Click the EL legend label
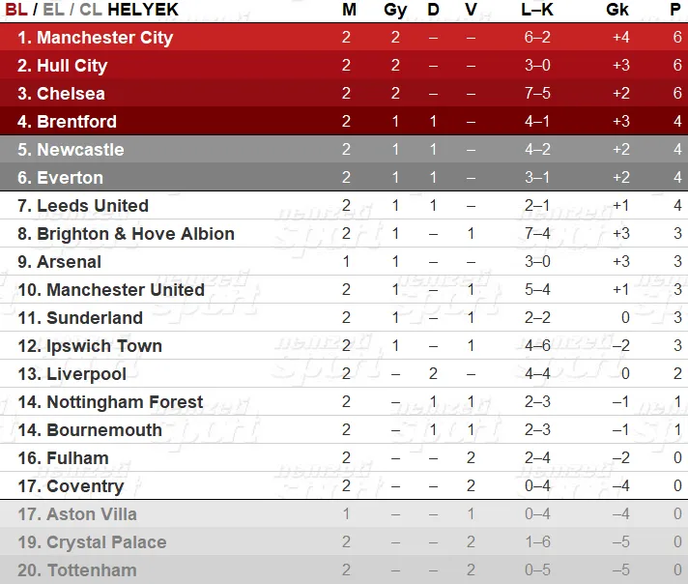Image resolution: width=688 pixels, height=584 pixels. (53, 10)
